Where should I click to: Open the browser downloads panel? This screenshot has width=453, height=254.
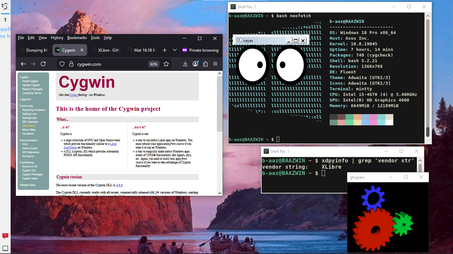(x=185, y=64)
